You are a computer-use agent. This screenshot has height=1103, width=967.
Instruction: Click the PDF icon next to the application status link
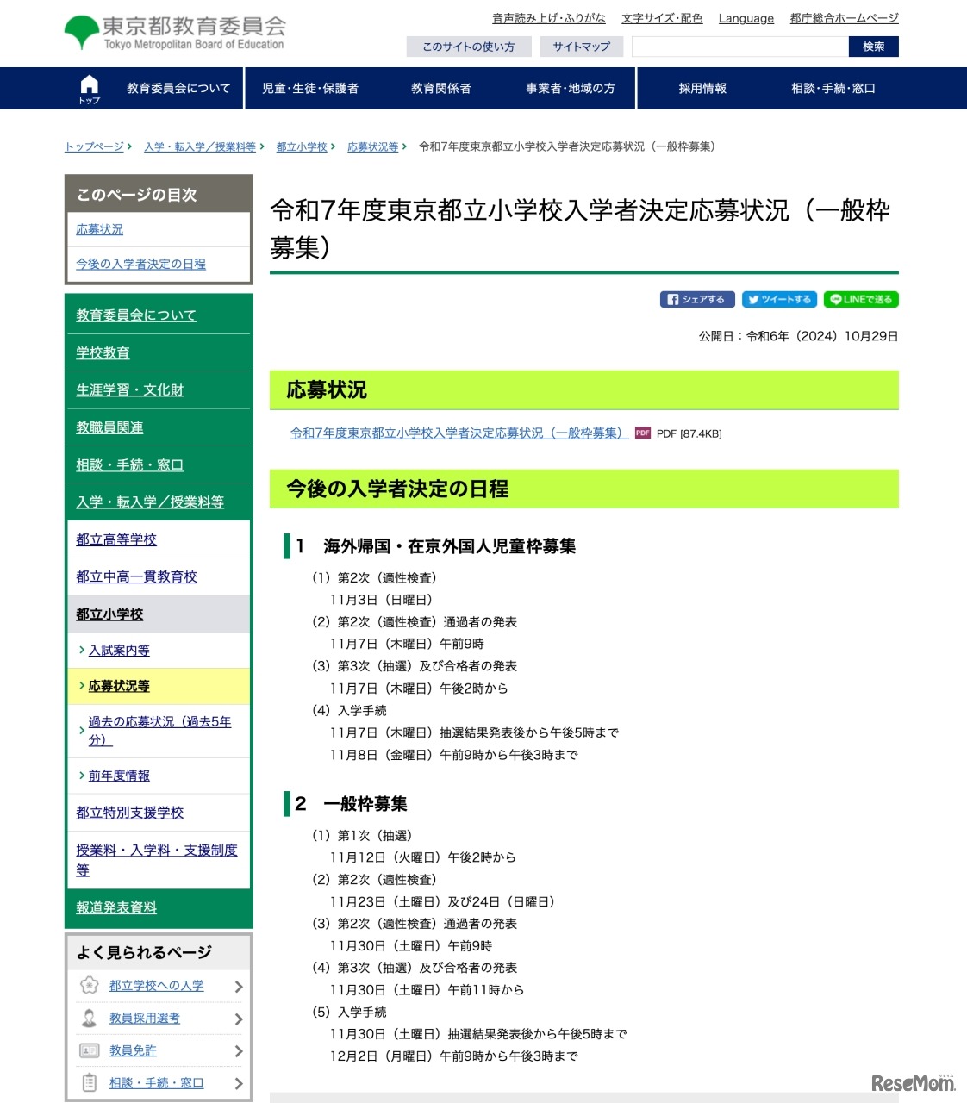click(x=643, y=433)
